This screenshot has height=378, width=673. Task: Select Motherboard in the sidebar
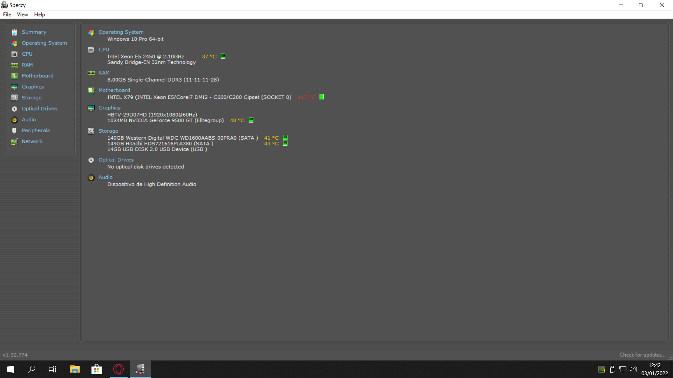(38, 76)
